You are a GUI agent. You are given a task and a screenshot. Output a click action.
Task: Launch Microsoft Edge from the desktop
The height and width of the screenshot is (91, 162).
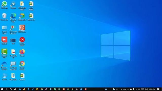(13, 18)
